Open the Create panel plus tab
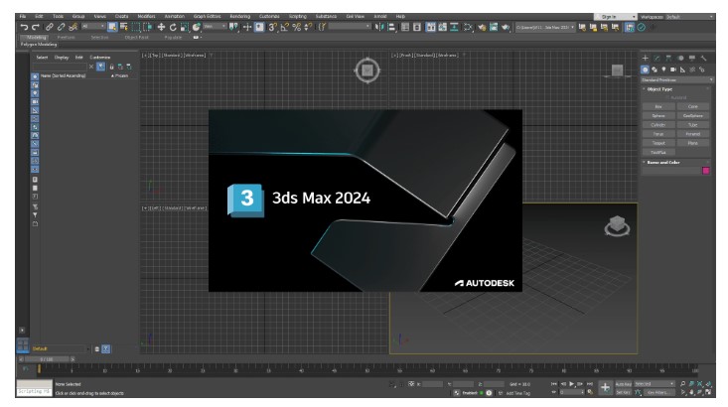This screenshot has width=728, height=407. click(x=645, y=58)
